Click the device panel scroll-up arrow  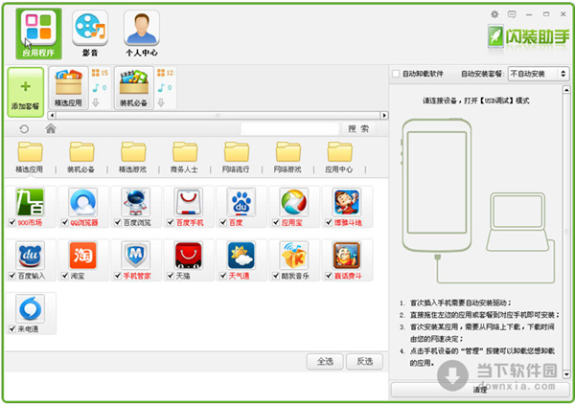pos(566,89)
